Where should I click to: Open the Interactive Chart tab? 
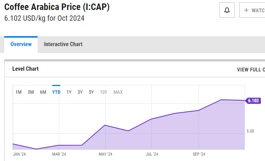[x=63, y=44]
